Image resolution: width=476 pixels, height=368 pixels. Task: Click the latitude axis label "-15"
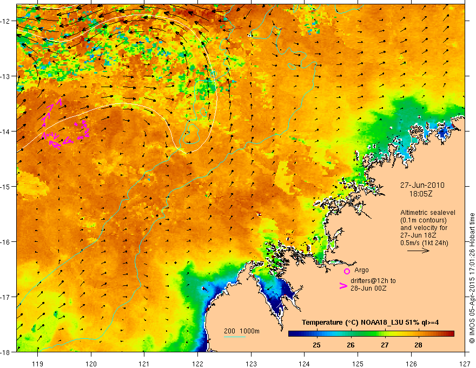(x=5, y=186)
